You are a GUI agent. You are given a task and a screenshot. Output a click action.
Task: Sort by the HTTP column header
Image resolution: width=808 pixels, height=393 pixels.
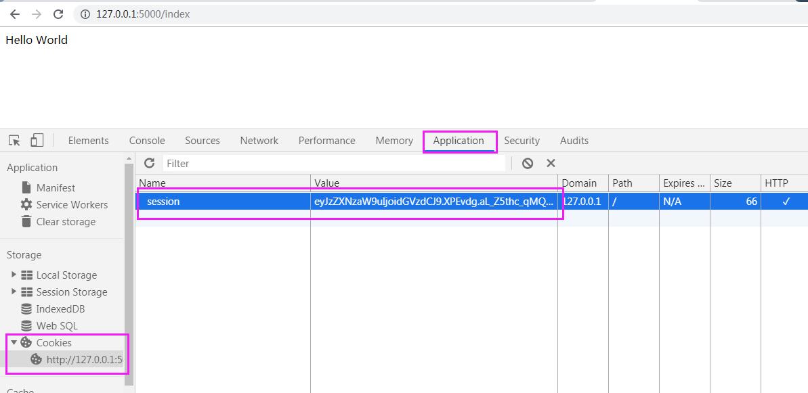point(784,183)
